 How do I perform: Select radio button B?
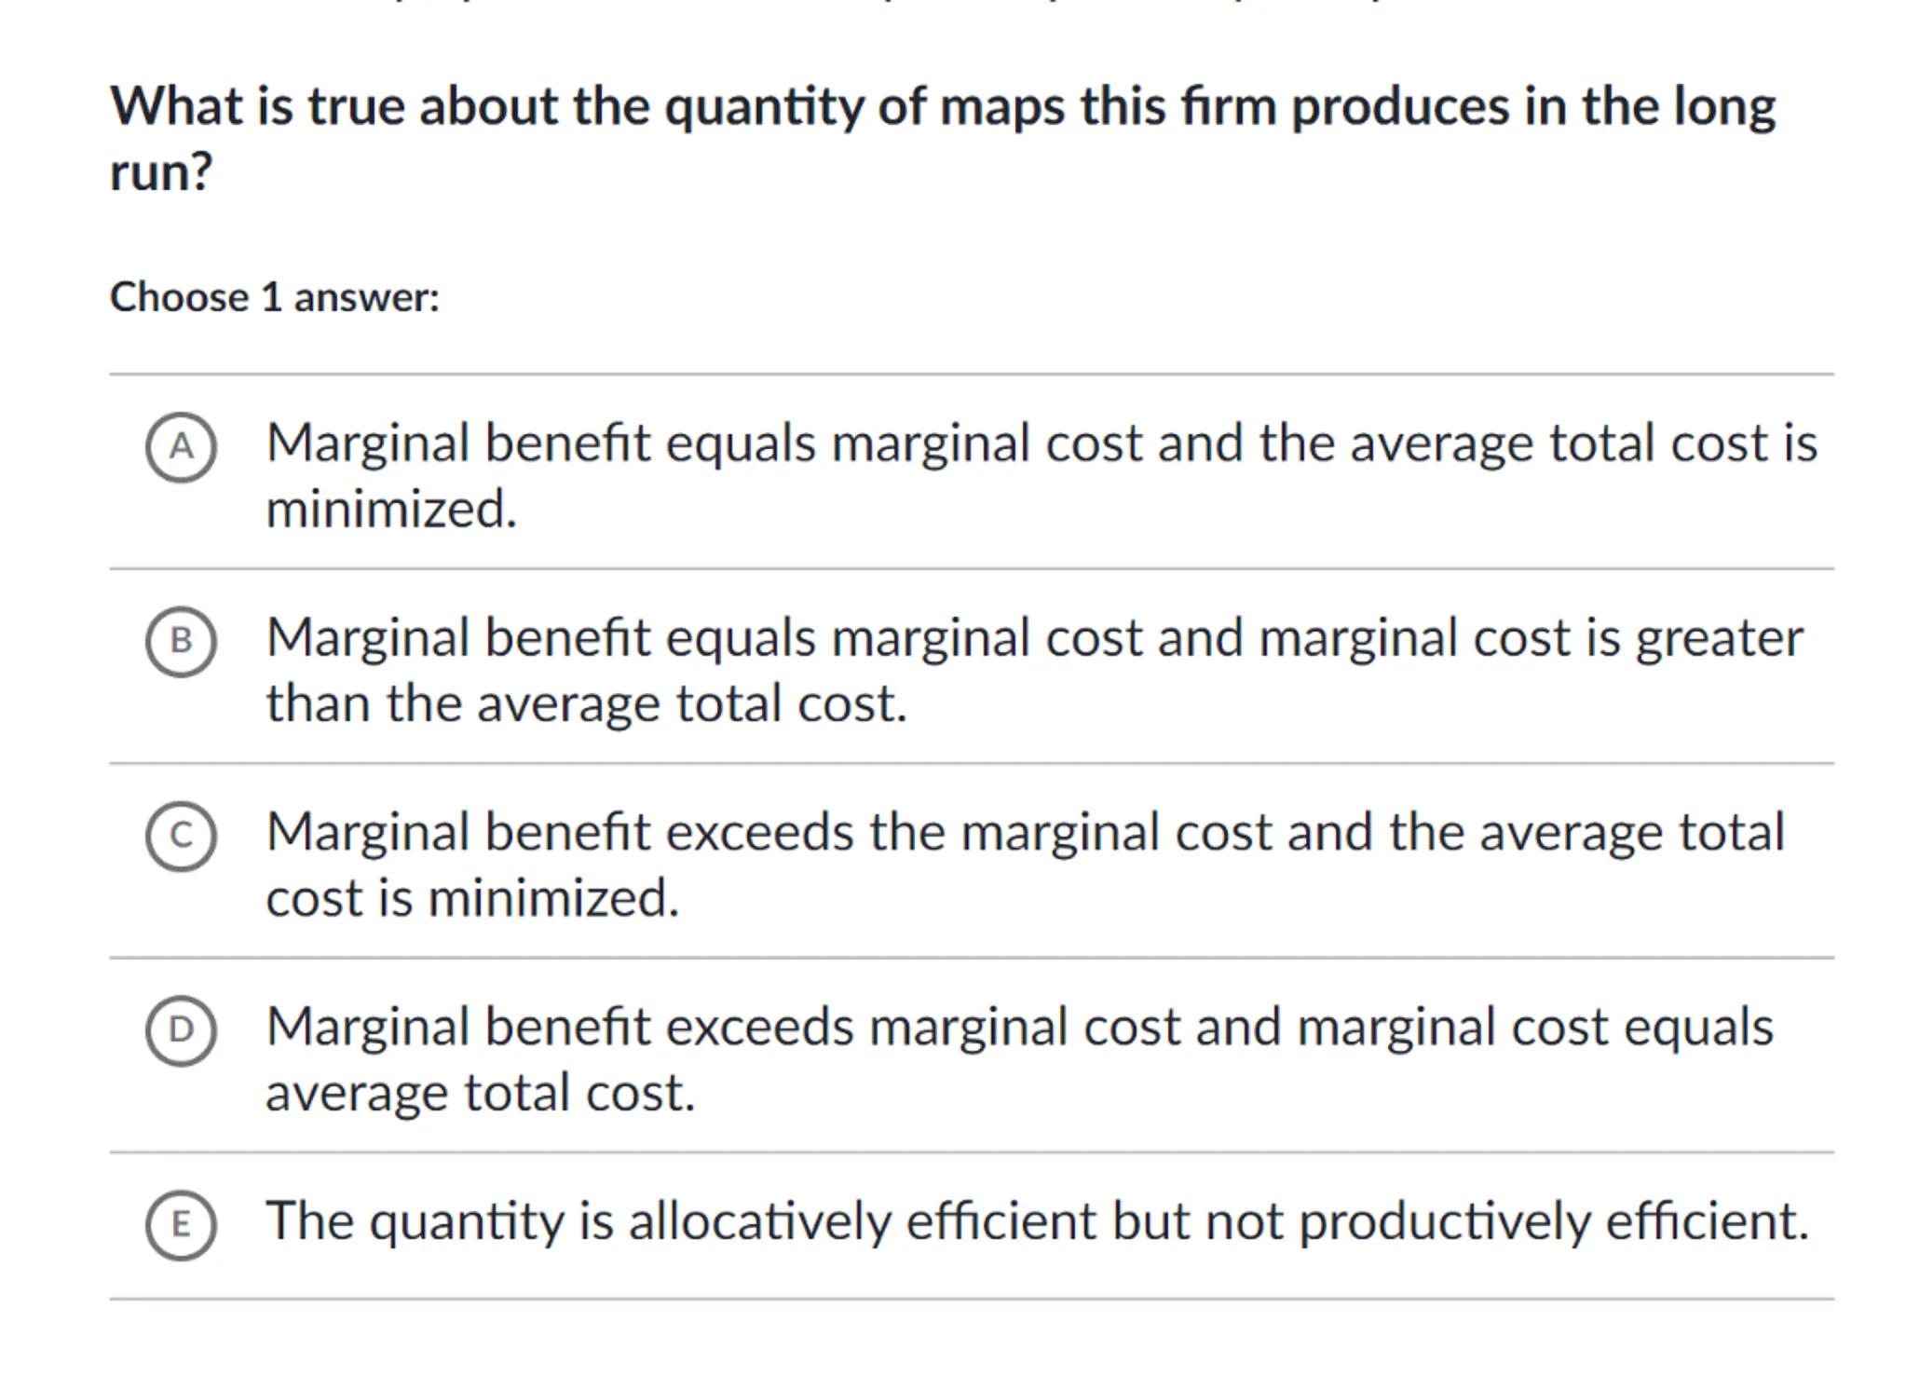181,641
